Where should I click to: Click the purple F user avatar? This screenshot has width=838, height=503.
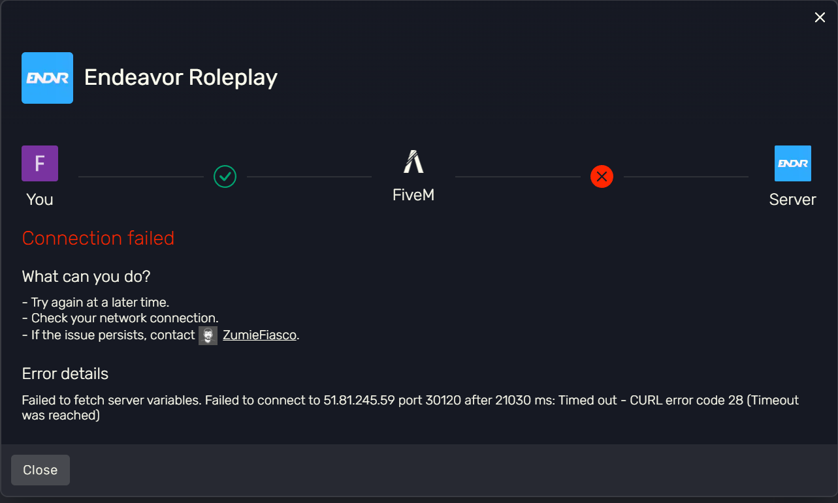pos(40,163)
